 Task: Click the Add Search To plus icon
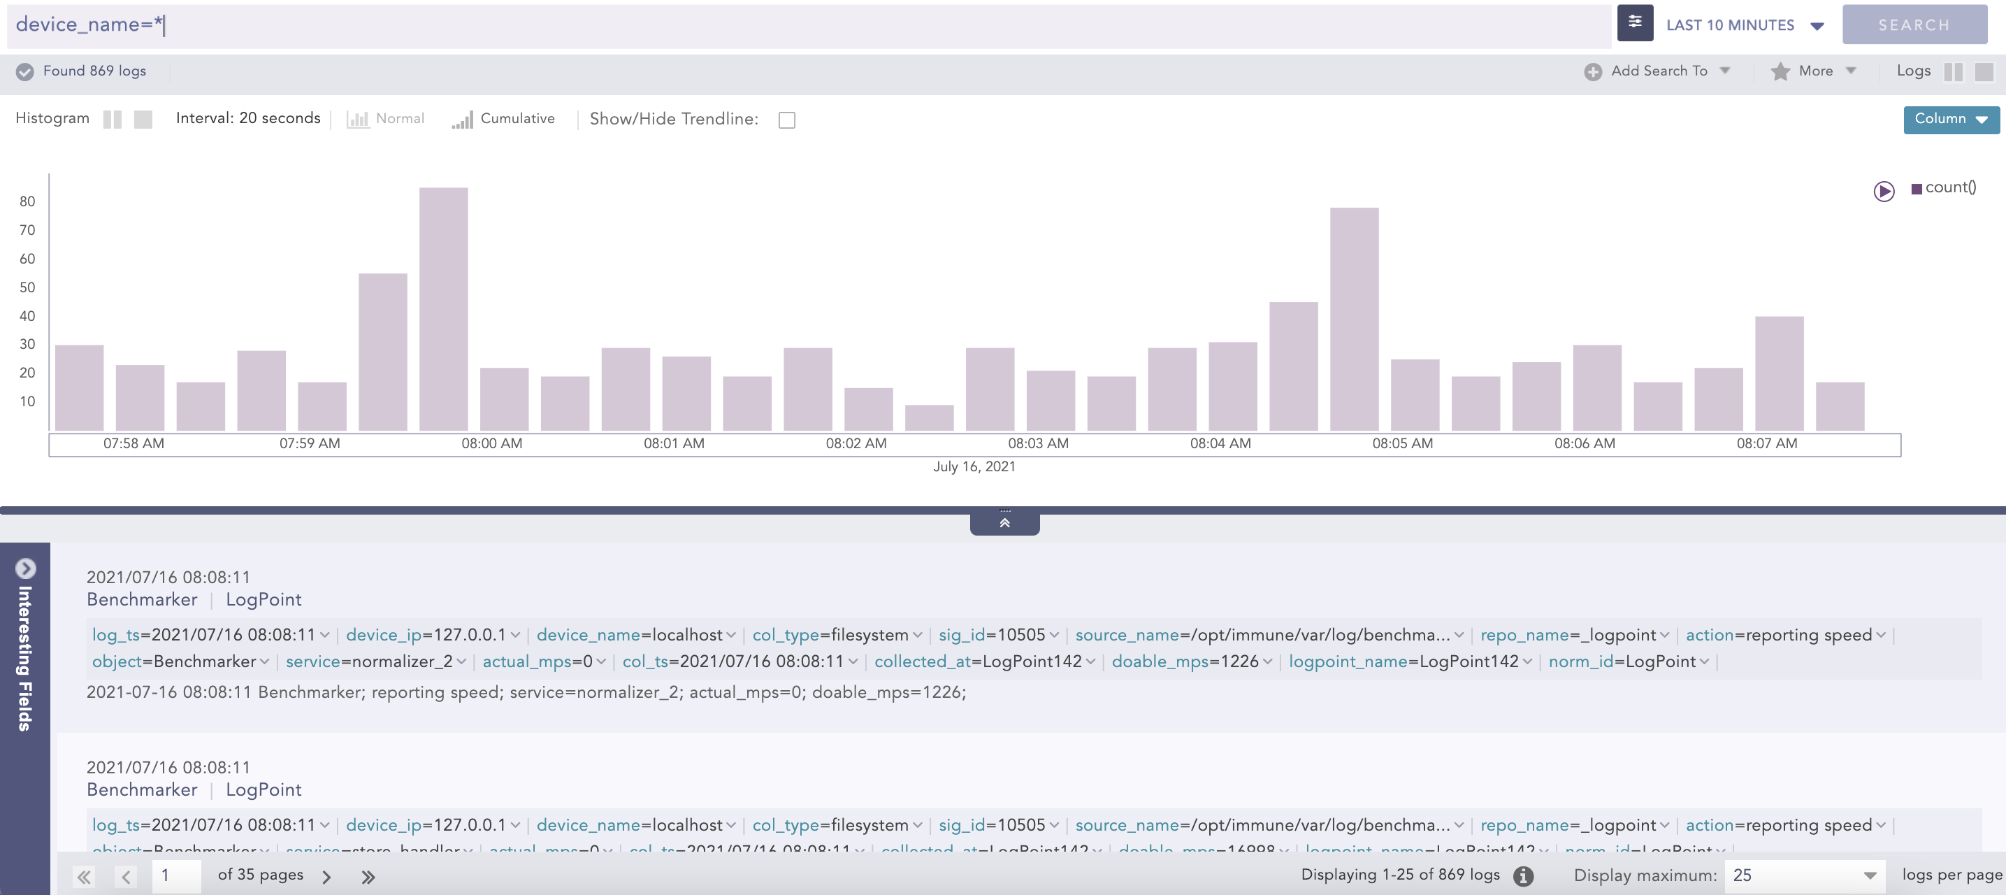1592,71
